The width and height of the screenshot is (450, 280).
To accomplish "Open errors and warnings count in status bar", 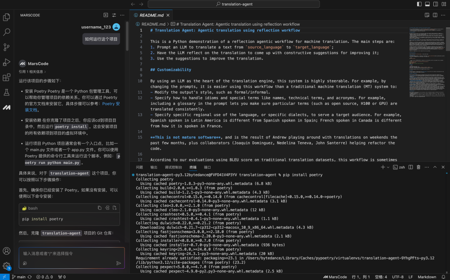I will tap(45, 277).
